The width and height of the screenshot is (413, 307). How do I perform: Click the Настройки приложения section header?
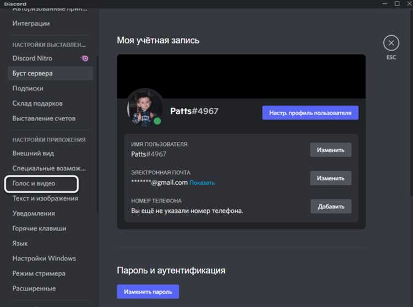[49, 140]
